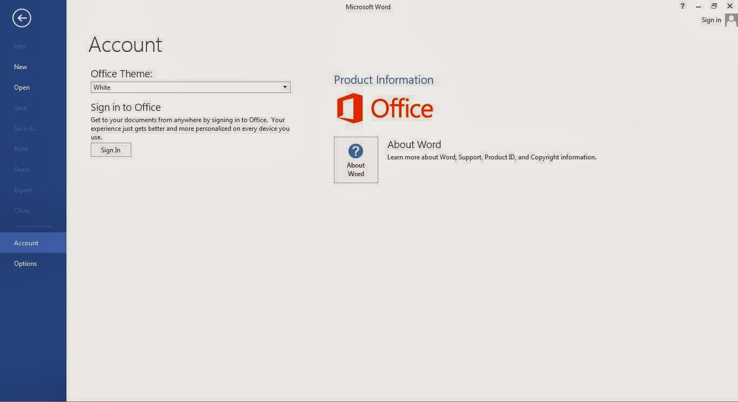This screenshot has height=402, width=738.
Task: Click the Product Information heading
Action: (x=384, y=80)
